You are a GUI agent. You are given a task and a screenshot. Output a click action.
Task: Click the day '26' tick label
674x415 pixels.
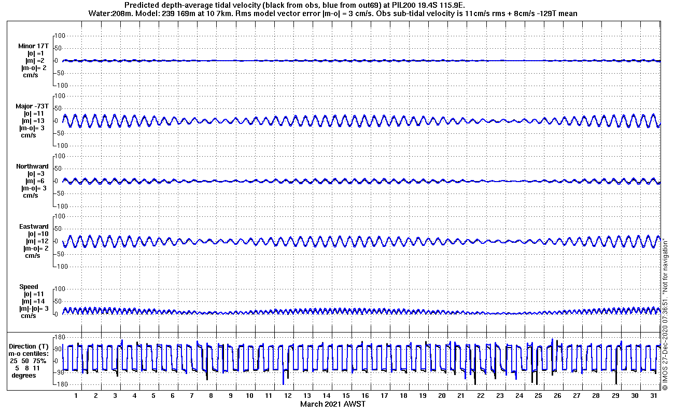(x=557, y=396)
